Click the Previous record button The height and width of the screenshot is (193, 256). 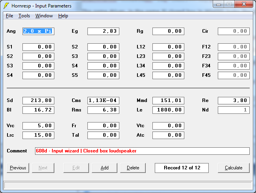(18, 168)
